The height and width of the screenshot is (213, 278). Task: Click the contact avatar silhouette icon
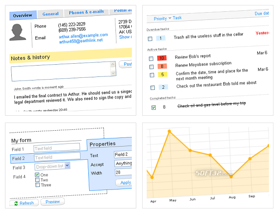18,32
